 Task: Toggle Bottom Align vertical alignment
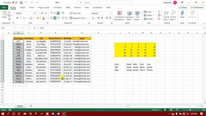coord(58,13)
